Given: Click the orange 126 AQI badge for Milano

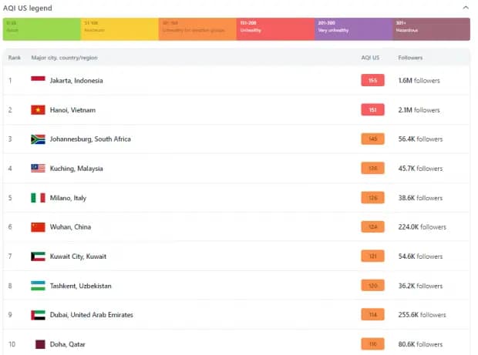Looking at the screenshot, I should (x=372, y=198).
